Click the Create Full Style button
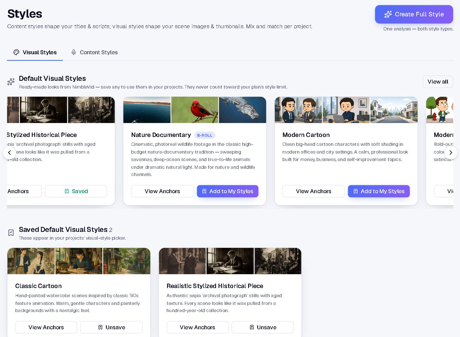The image size is (460, 337). coord(414,14)
